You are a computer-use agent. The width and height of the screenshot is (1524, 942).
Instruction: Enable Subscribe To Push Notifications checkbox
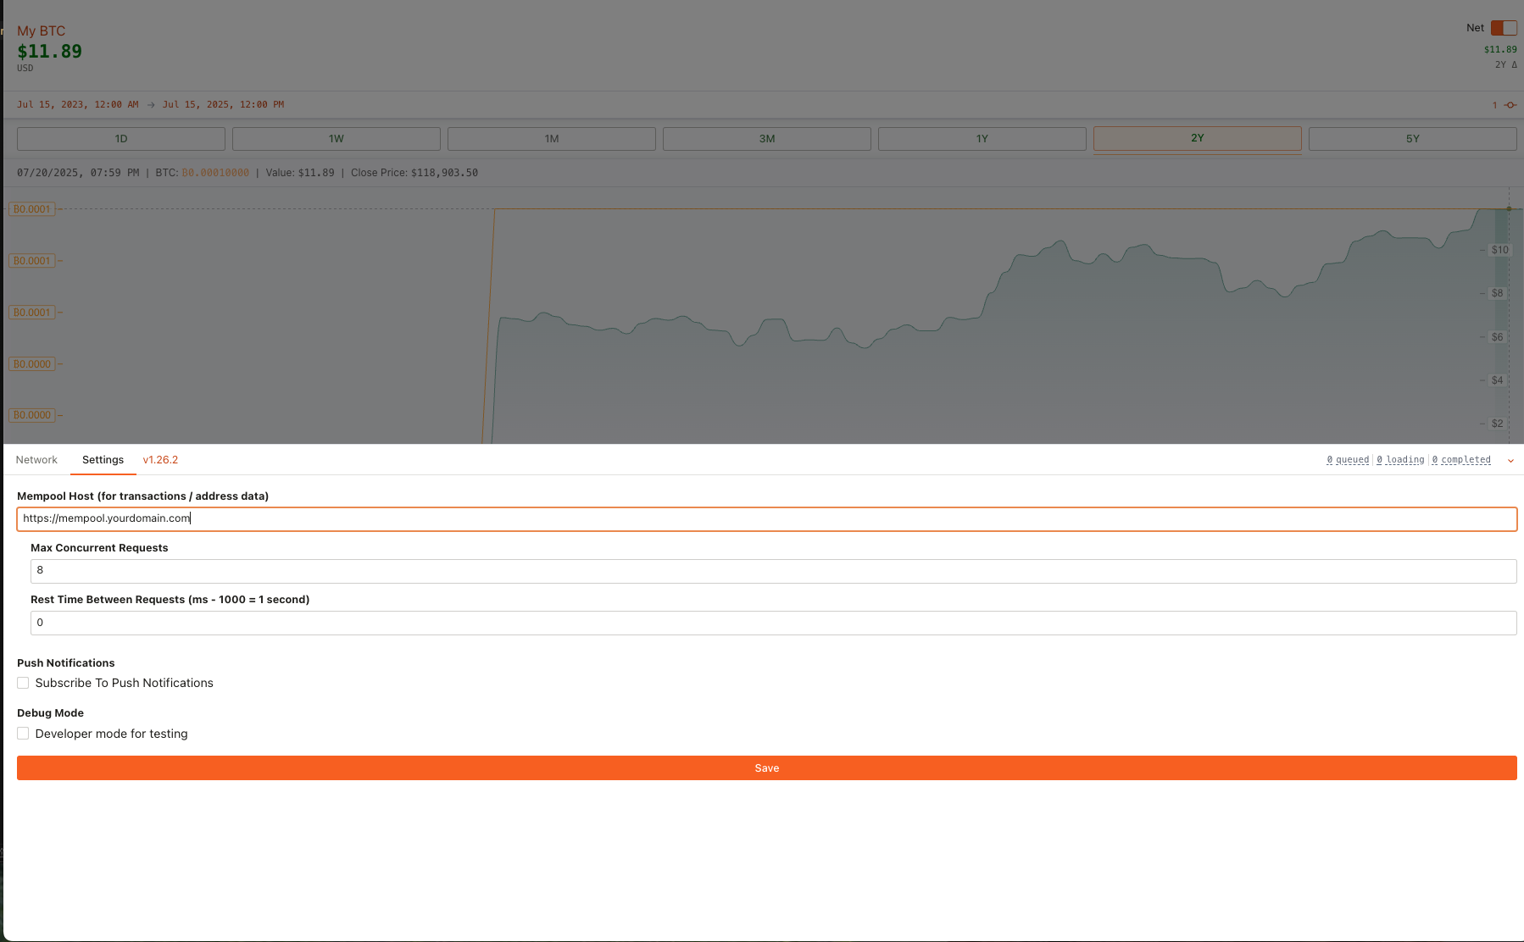click(23, 683)
